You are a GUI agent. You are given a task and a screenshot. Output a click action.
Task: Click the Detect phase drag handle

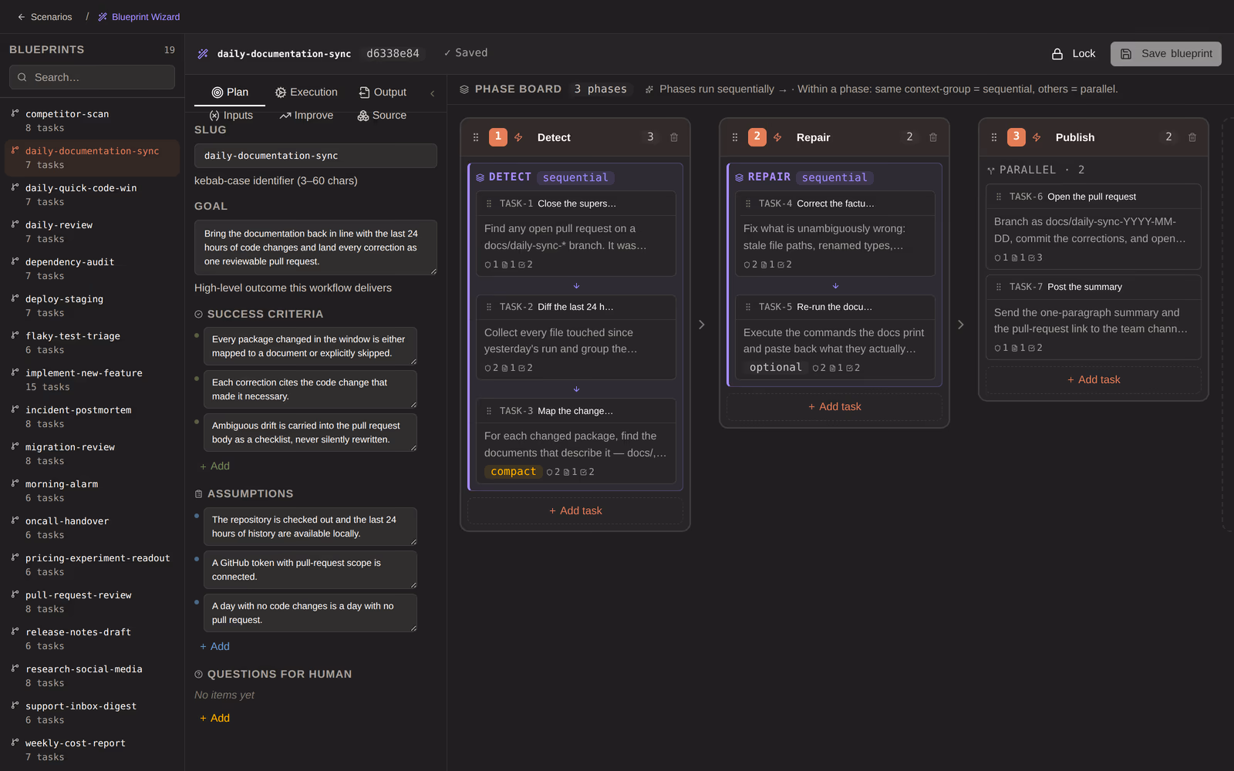(x=476, y=137)
